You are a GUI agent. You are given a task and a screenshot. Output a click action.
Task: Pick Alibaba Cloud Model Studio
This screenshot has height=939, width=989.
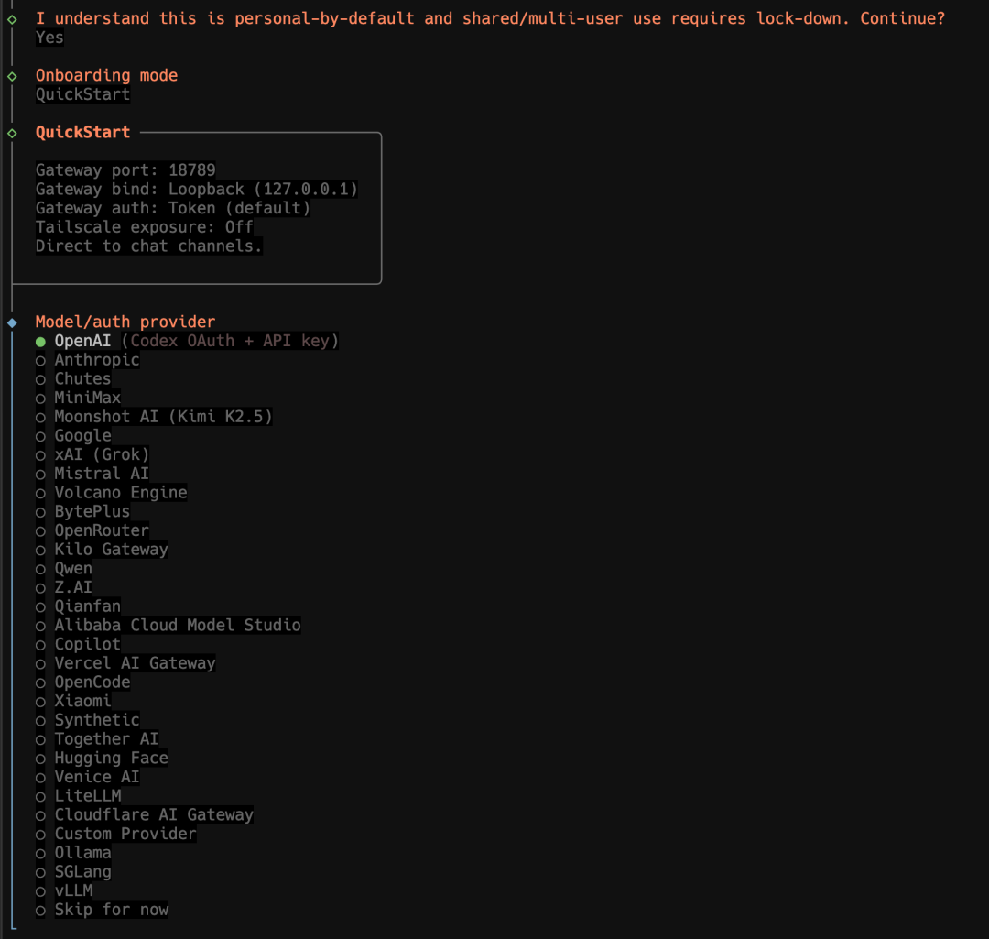tap(177, 626)
